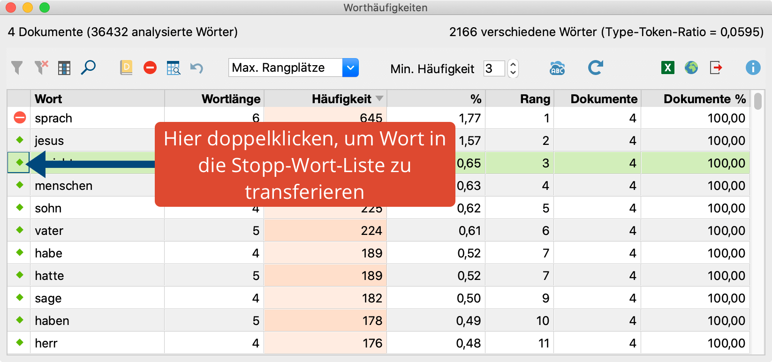Click the table search icon
The image size is (772, 362).
click(x=174, y=68)
